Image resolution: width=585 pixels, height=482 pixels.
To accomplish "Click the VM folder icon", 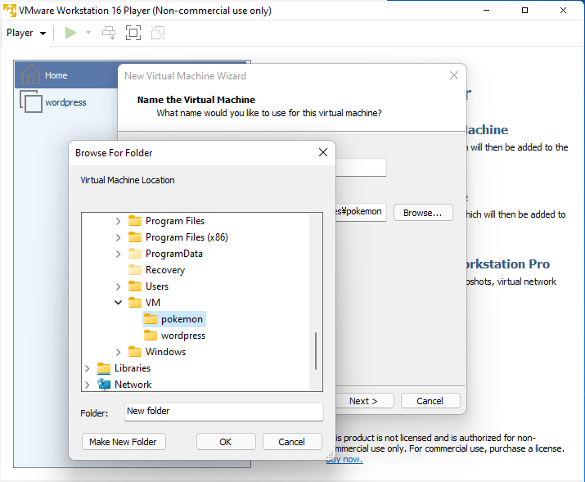I will coord(135,302).
